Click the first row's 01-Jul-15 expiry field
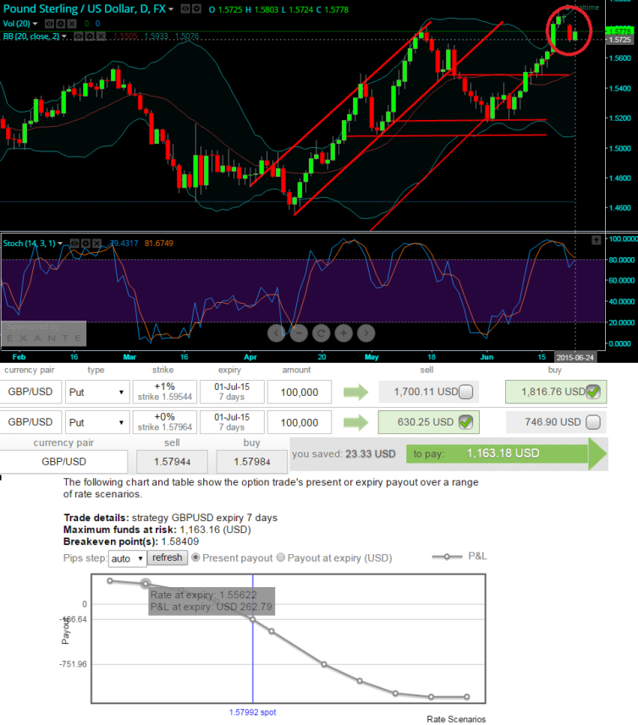638x725 pixels. (232, 392)
